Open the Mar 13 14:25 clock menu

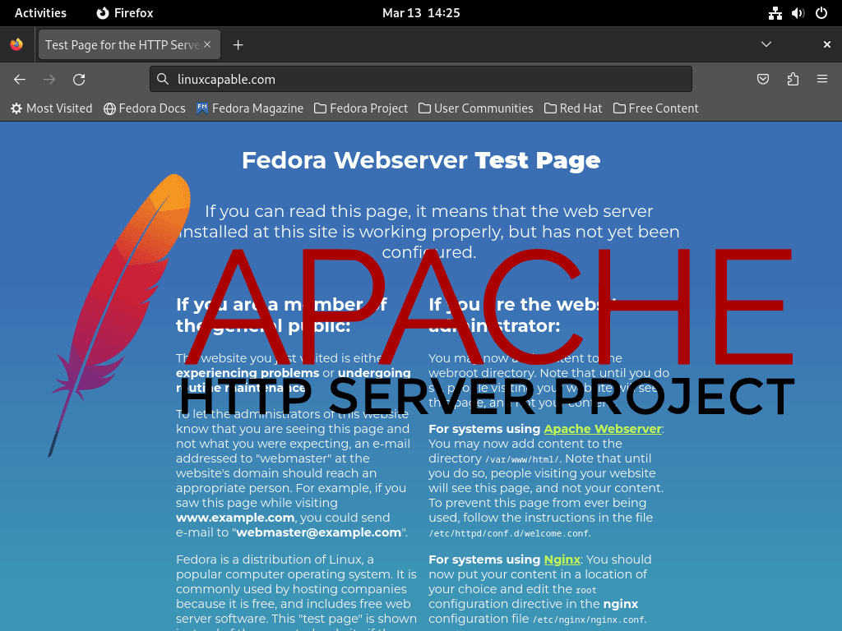[x=421, y=13]
